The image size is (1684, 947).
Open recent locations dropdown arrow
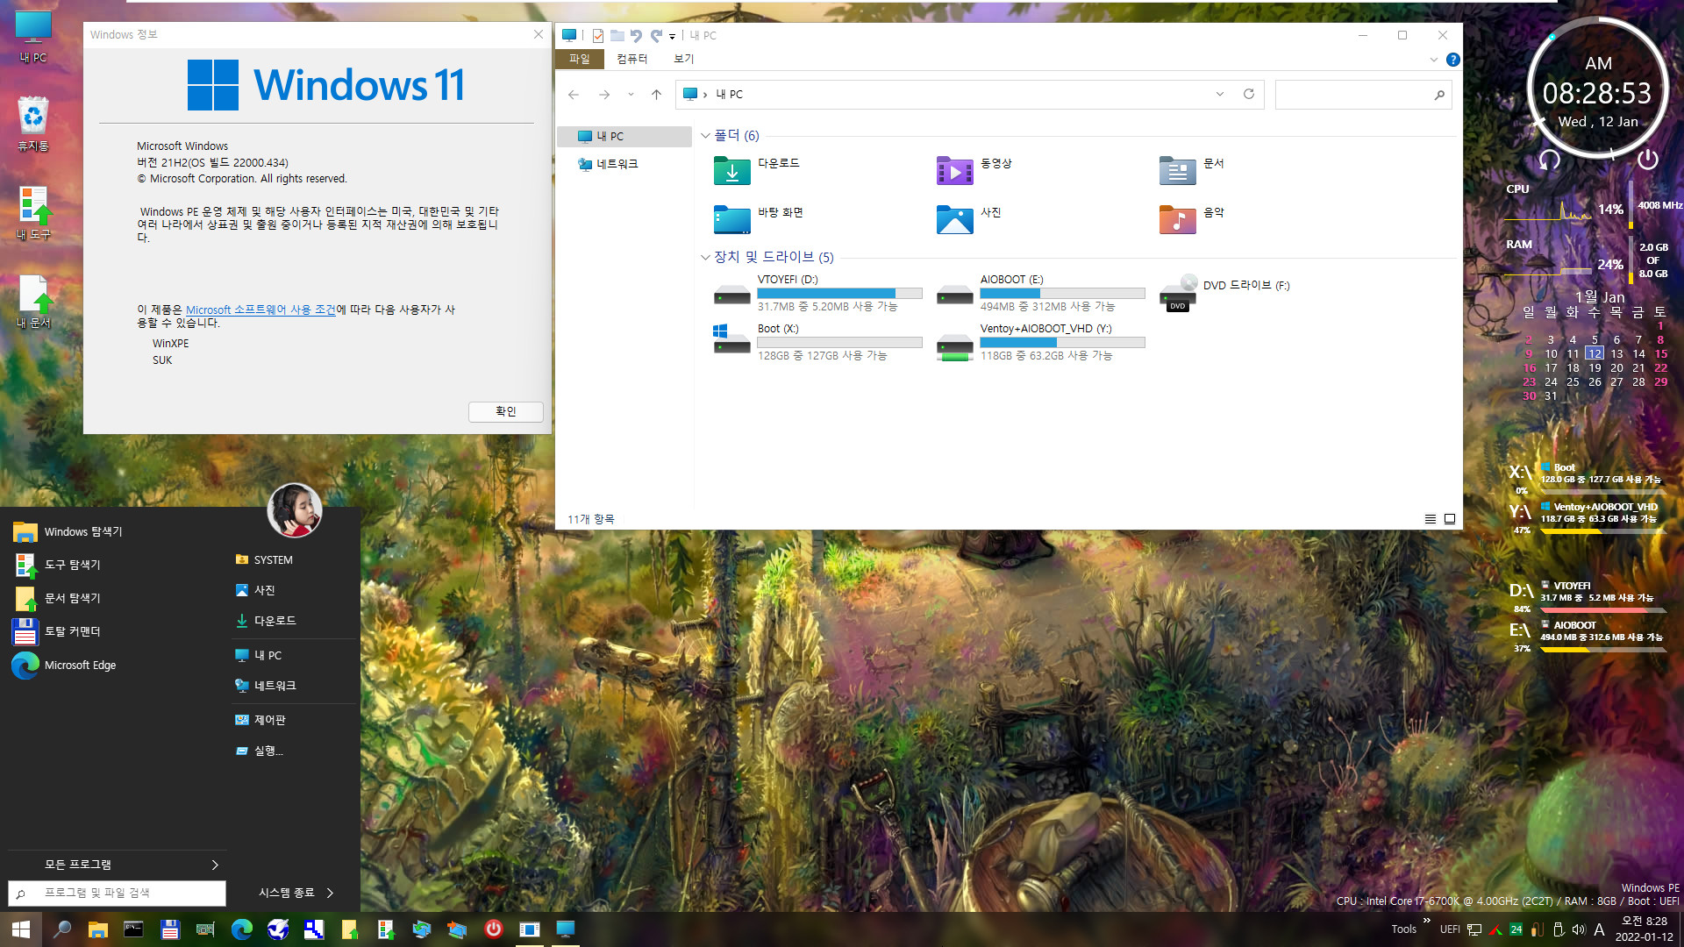coord(631,95)
